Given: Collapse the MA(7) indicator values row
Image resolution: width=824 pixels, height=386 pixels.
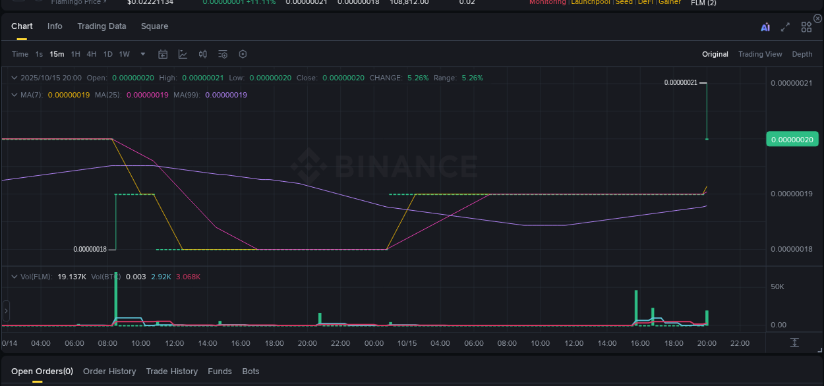Looking at the screenshot, I should pos(13,94).
